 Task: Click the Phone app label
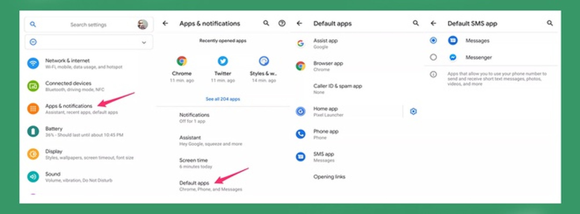tap(326, 131)
